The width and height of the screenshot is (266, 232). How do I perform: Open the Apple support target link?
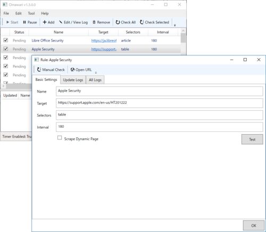[x=104, y=49]
